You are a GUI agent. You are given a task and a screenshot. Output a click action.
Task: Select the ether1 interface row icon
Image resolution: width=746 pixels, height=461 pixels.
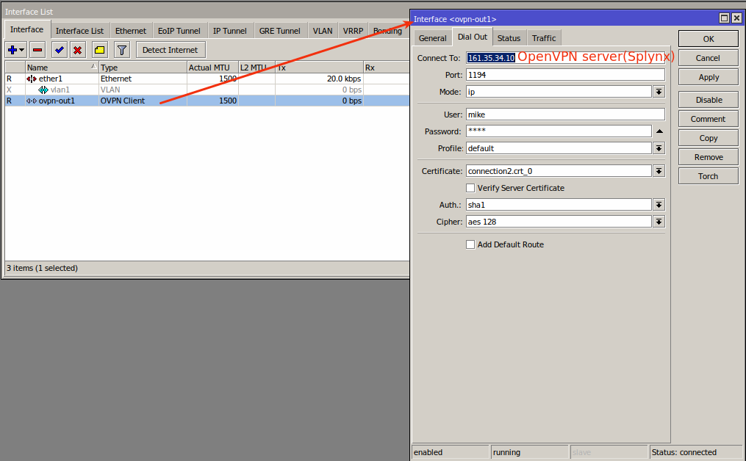pyautogui.click(x=32, y=79)
